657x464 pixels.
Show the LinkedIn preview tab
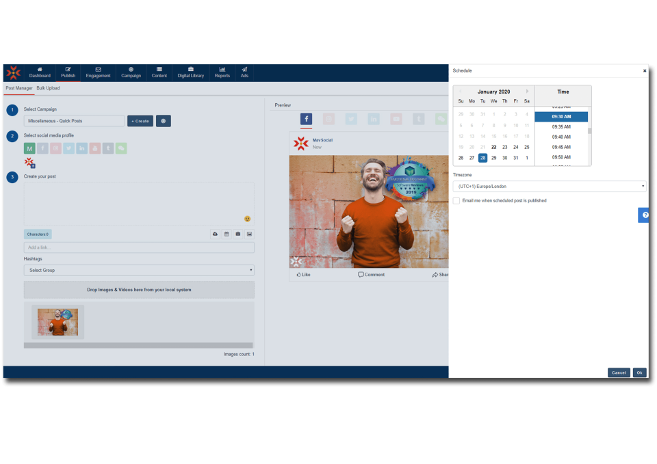pyautogui.click(x=374, y=119)
